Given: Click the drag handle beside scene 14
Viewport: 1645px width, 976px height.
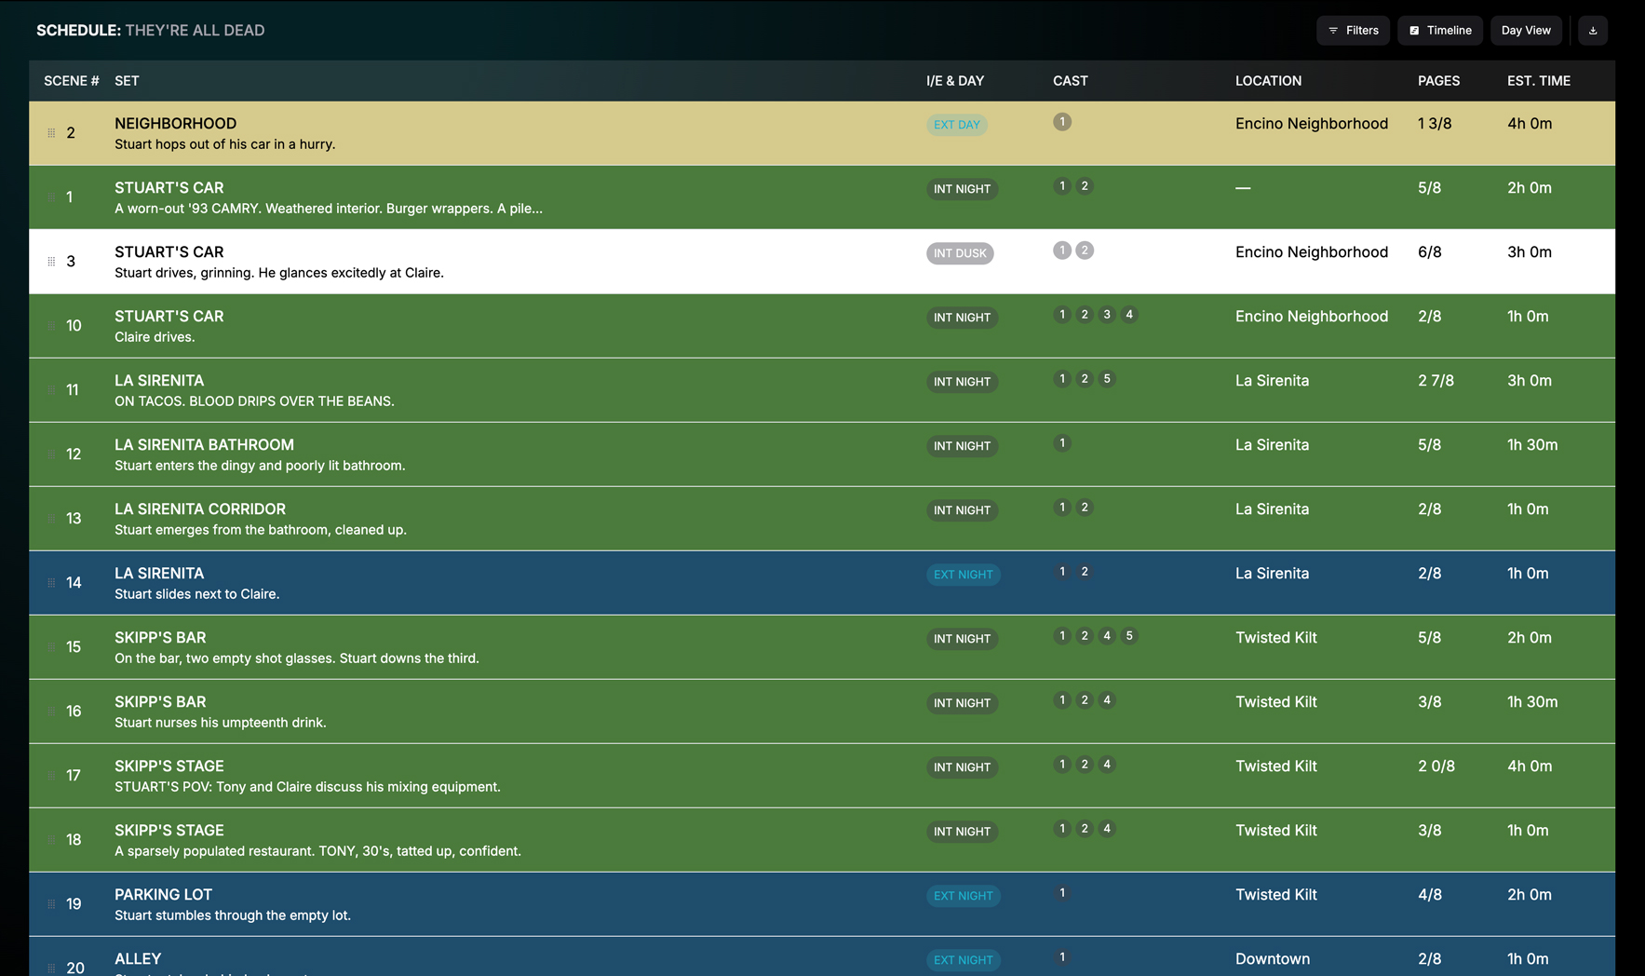Looking at the screenshot, I should coord(51,583).
